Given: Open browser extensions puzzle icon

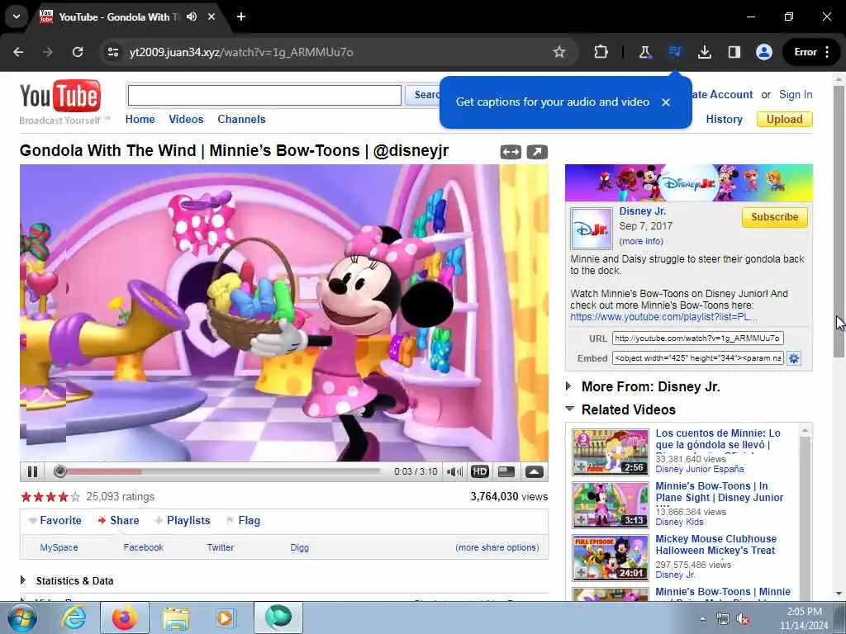Looking at the screenshot, I should [601, 52].
